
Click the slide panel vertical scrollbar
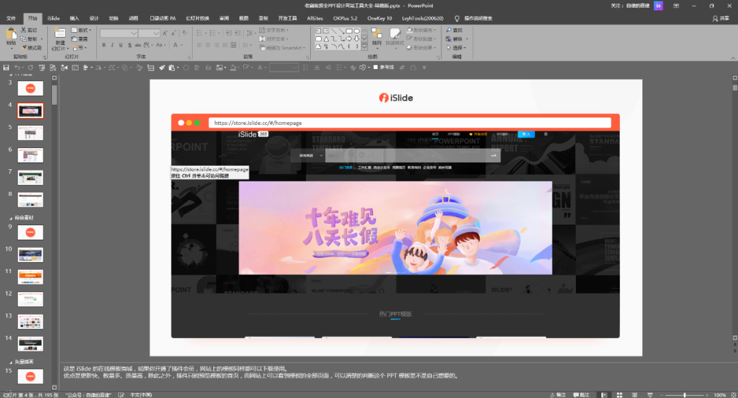coord(55,94)
